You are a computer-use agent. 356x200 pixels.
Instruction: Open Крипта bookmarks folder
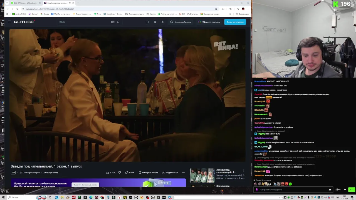[151, 14]
